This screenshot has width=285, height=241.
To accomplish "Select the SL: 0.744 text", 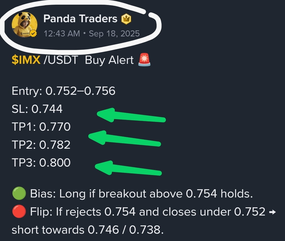I will 37,109.
